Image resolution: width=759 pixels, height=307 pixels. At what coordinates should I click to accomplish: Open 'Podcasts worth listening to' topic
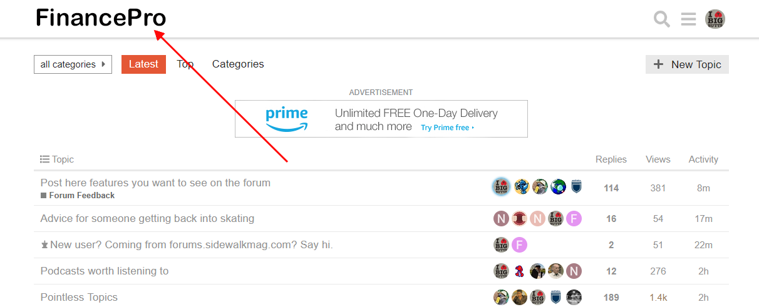coord(105,271)
